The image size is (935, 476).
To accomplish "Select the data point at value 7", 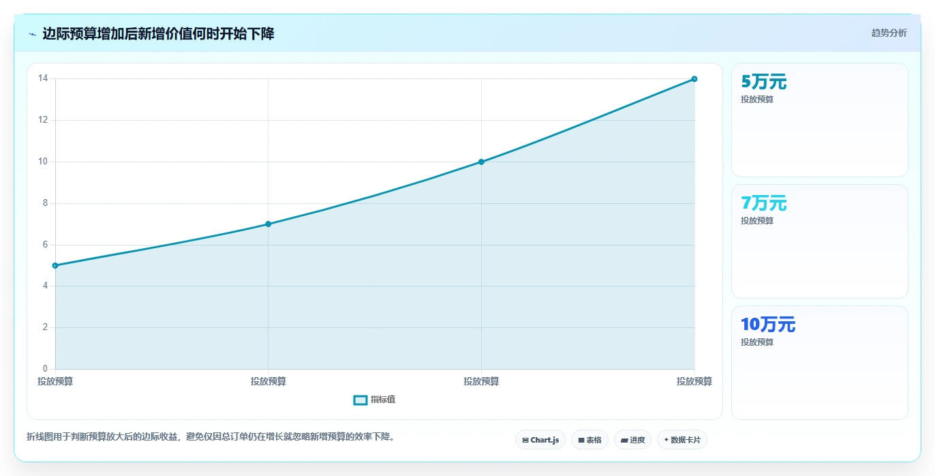I will click(x=268, y=224).
